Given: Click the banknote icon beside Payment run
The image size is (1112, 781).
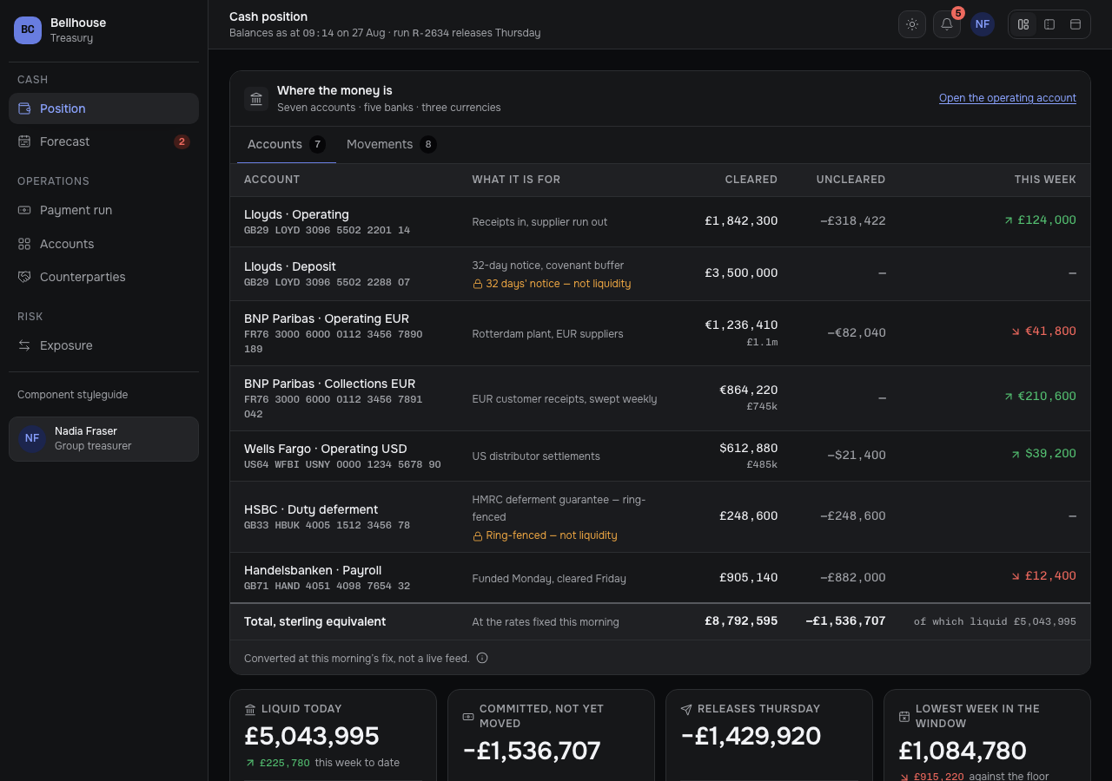Looking at the screenshot, I should click(x=24, y=210).
